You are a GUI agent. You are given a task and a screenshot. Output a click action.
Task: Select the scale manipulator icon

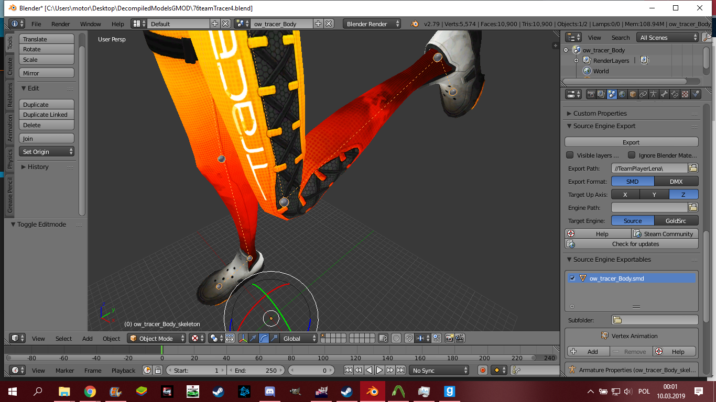[x=274, y=339]
